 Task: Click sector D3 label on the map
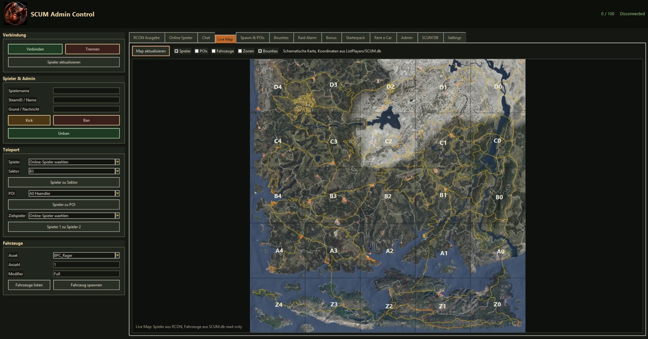click(333, 84)
